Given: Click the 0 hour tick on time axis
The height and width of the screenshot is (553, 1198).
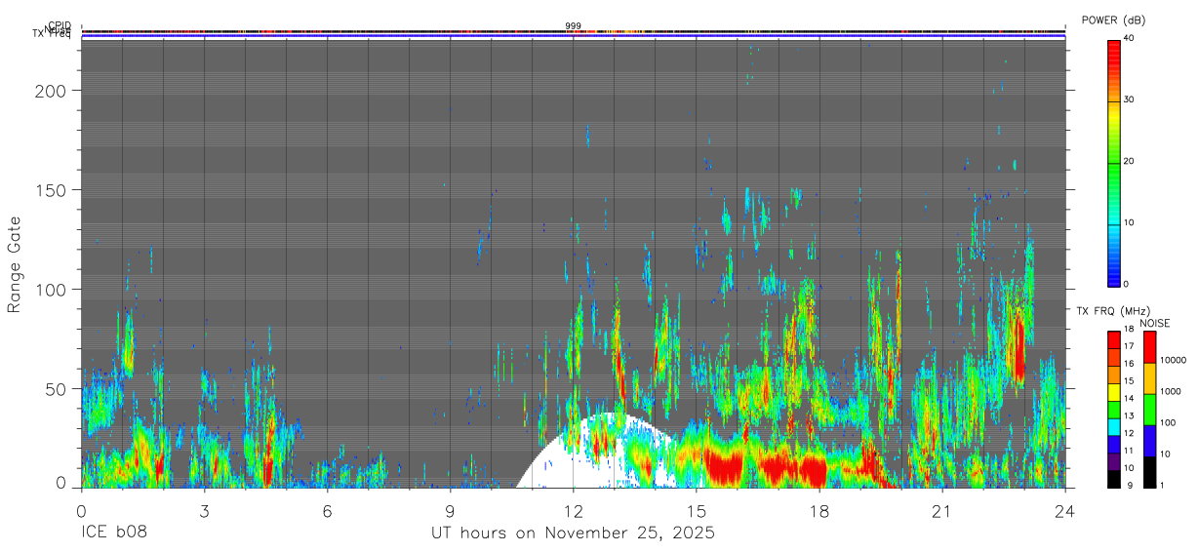Looking at the screenshot, I should click(x=81, y=510).
